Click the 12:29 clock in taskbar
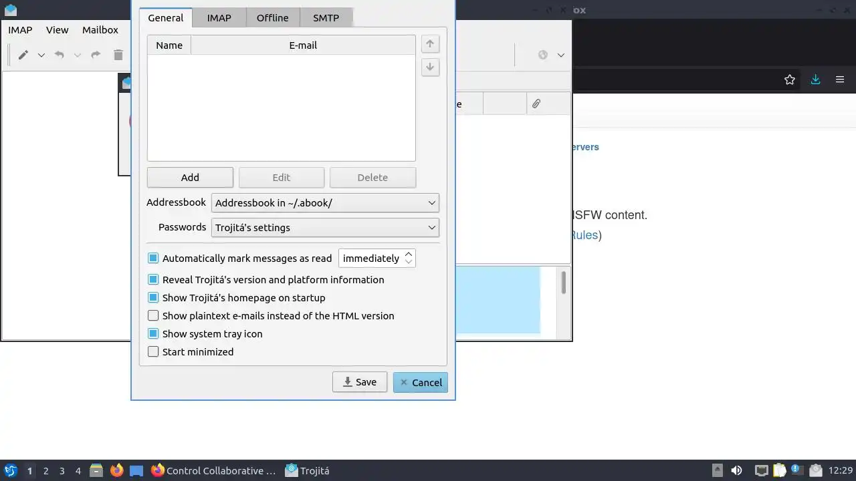 click(x=841, y=471)
